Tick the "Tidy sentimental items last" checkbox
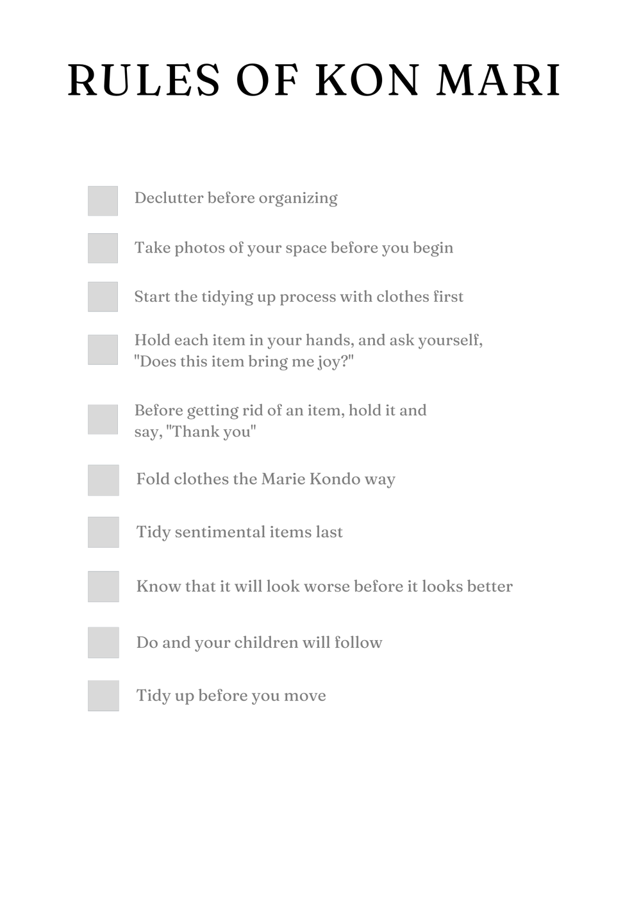Screen dimensions: 641x906 103,532
